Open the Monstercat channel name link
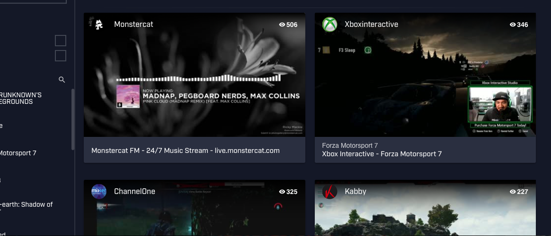The image size is (551, 236). coord(133,24)
